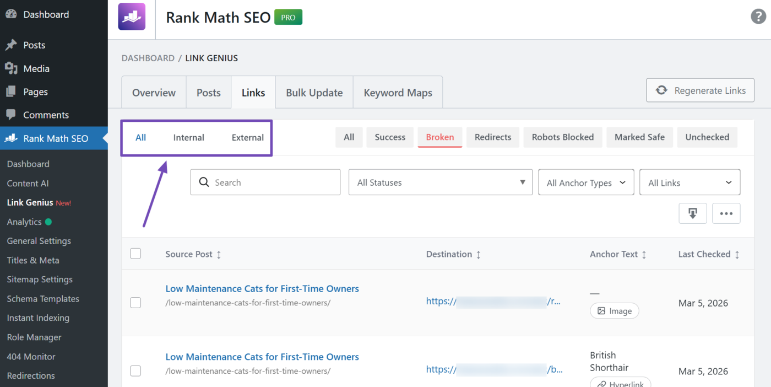Viewport: 771px width, 387px height.
Task: Sort by Source Post arrows icon
Action: pos(219,255)
